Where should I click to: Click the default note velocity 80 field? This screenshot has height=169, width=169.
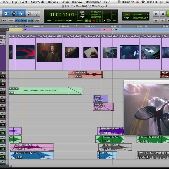pos(114,21)
